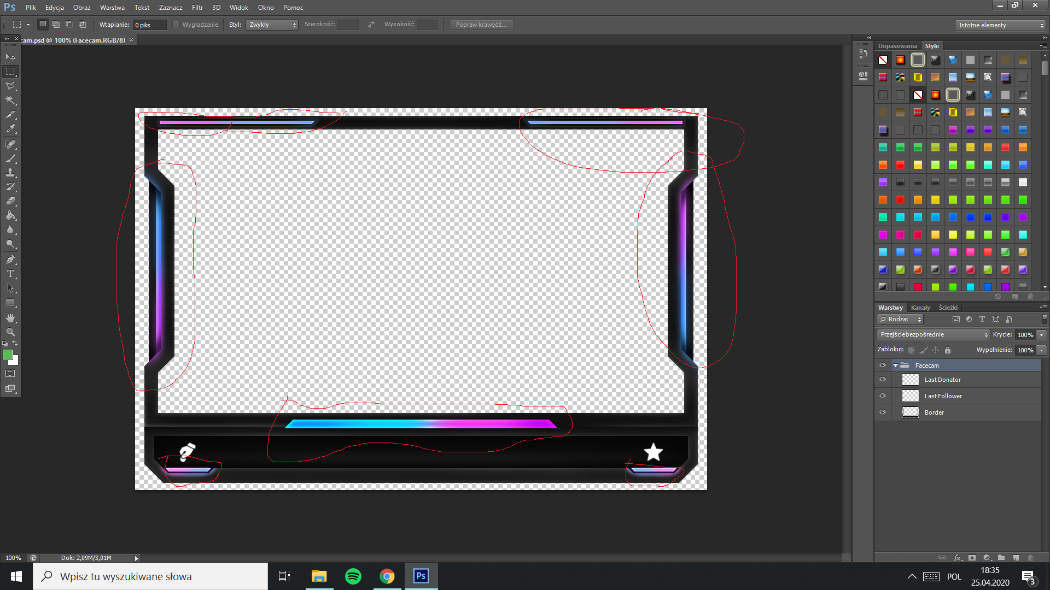1050x590 pixels.
Task: Collapse the Facecam layer group
Action: click(x=895, y=365)
